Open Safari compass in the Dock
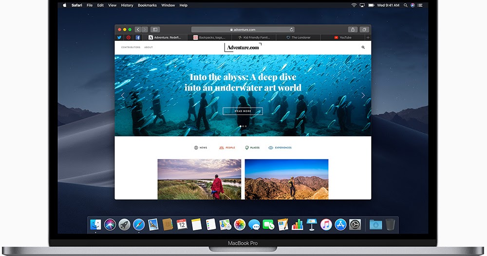The image size is (487, 256). click(139, 224)
